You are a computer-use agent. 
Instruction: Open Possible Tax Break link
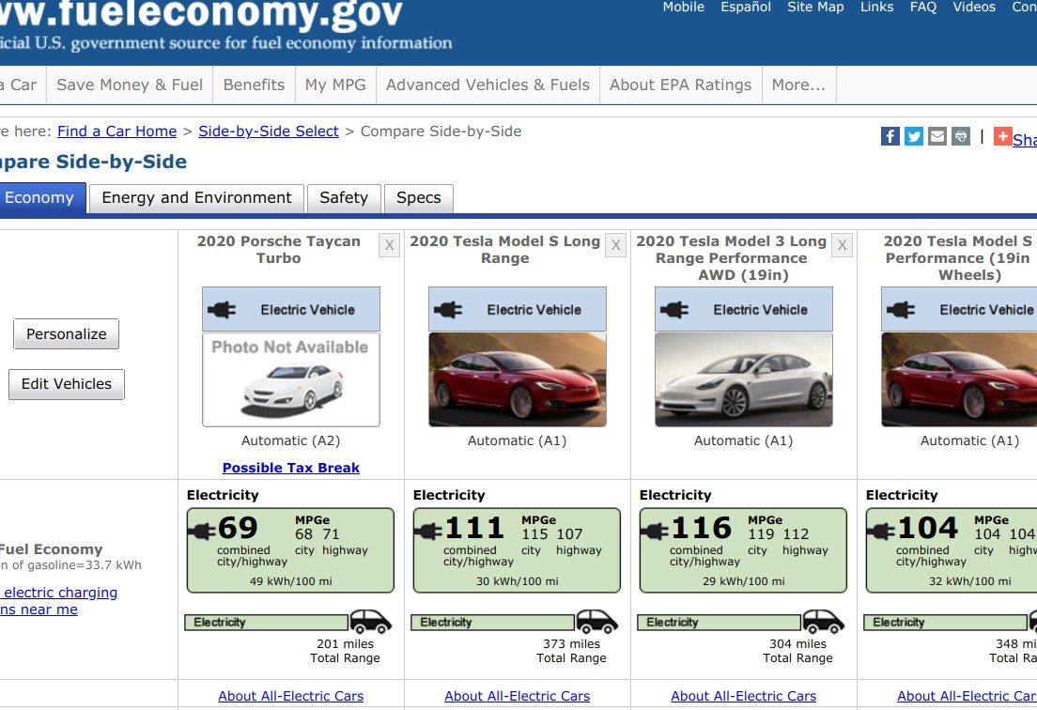click(x=291, y=468)
